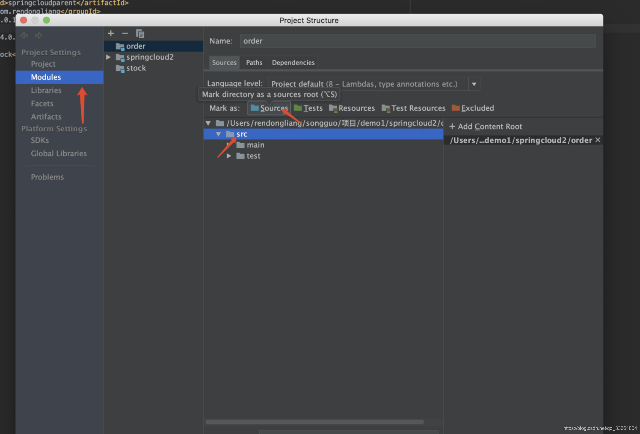Remove the springcloud2/order content root
This screenshot has height=434, width=640.
coord(598,140)
